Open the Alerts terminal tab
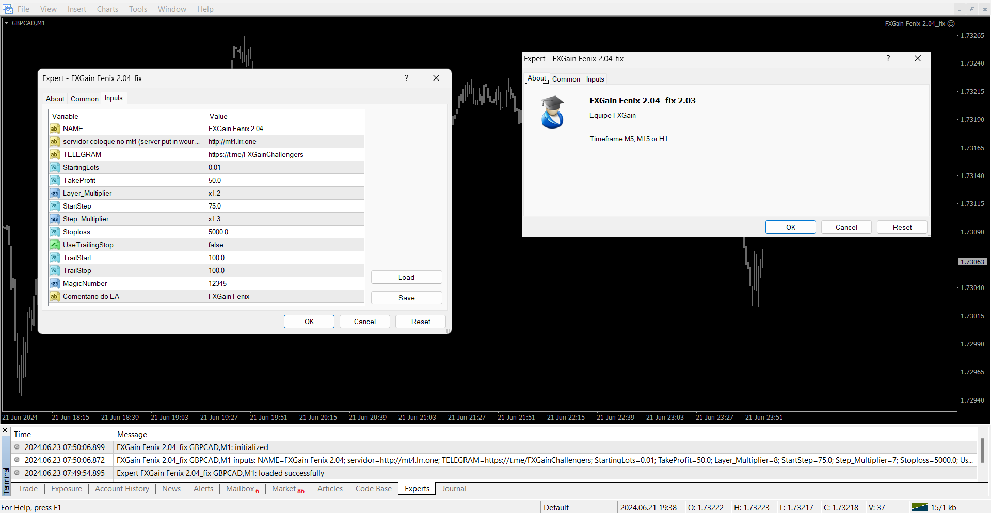The height and width of the screenshot is (513, 991). 203,489
